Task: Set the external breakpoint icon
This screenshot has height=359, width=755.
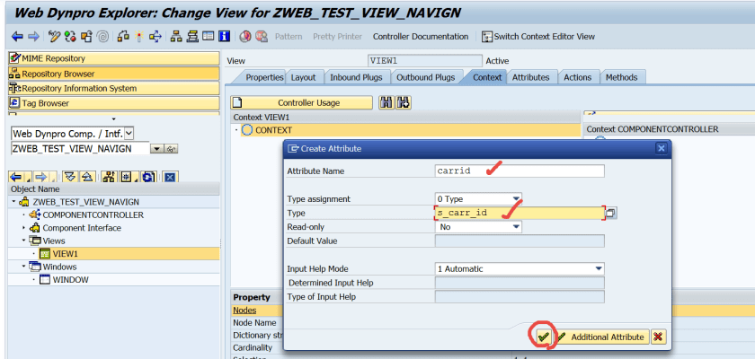Action: 262,37
